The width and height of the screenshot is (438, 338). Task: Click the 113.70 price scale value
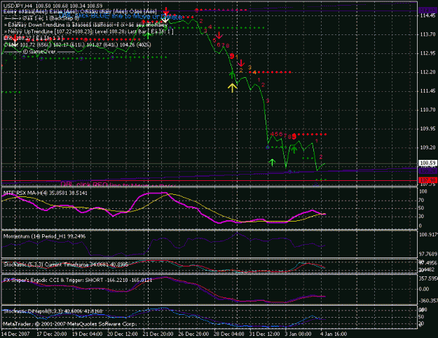(x=427, y=34)
